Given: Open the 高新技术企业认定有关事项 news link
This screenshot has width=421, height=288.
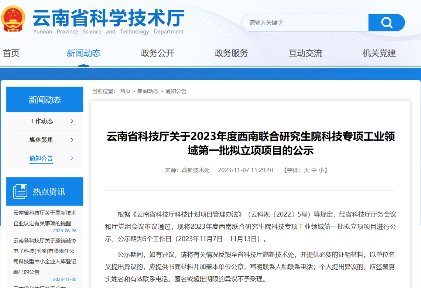Looking at the screenshot, I should click(x=45, y=218).
